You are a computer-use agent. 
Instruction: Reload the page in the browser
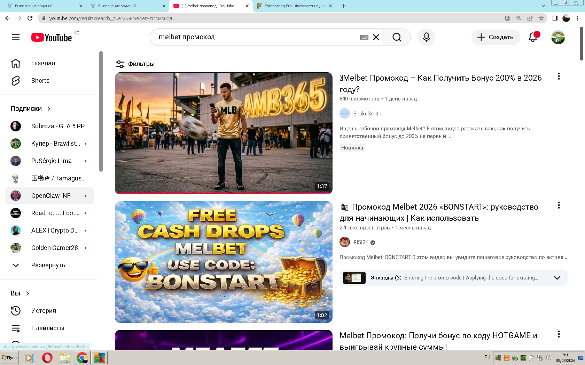30,18
